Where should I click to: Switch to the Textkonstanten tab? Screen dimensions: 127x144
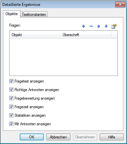coord(34,14)
